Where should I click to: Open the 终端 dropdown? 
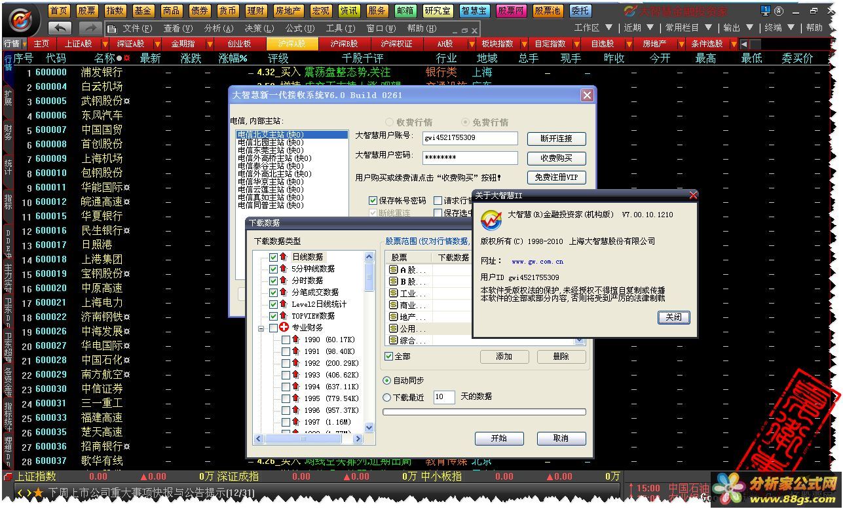pos(781,27)
